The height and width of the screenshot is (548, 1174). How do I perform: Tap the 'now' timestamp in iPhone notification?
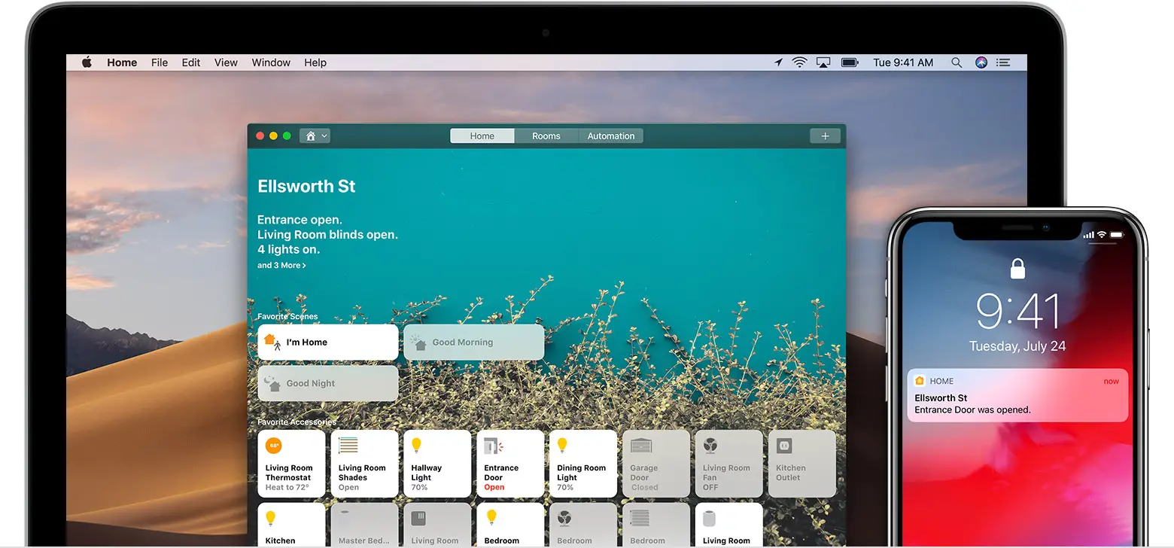coord(1112,381)
